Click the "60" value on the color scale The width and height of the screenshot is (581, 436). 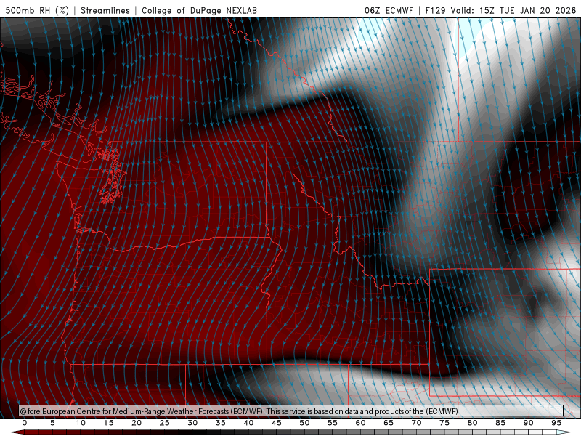point(360,423)
